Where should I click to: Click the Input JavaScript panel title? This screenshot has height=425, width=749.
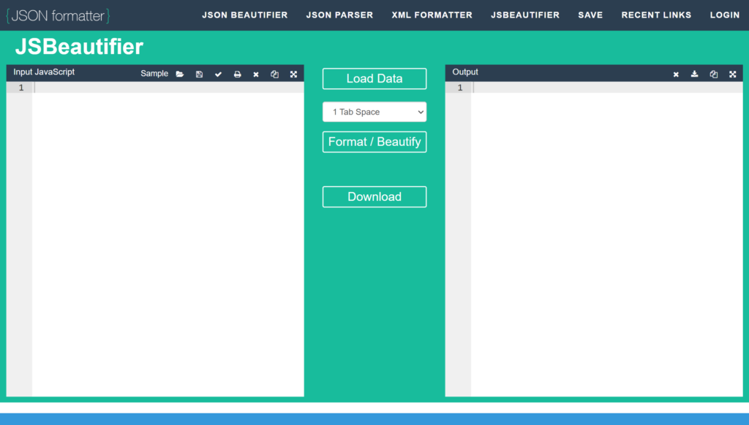[x=44, y=72]
